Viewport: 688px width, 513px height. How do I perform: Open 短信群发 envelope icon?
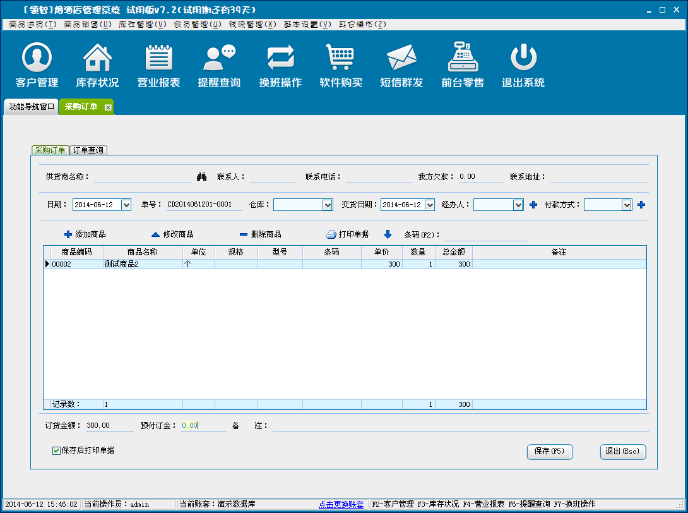401,59
